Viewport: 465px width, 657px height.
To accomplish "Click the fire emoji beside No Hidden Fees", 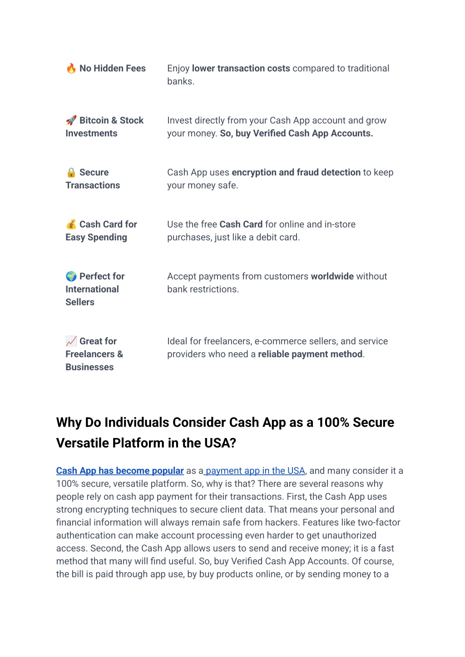I will click(71, 69).
